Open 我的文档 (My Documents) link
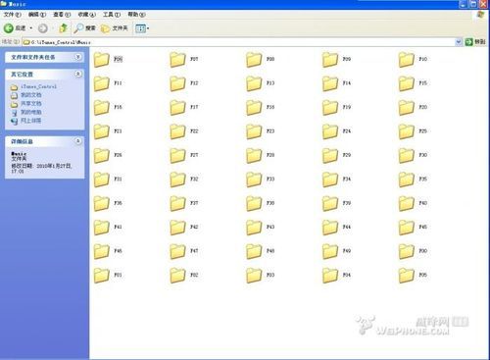This screenshot has height=360, width=490. tap(31, 95)
